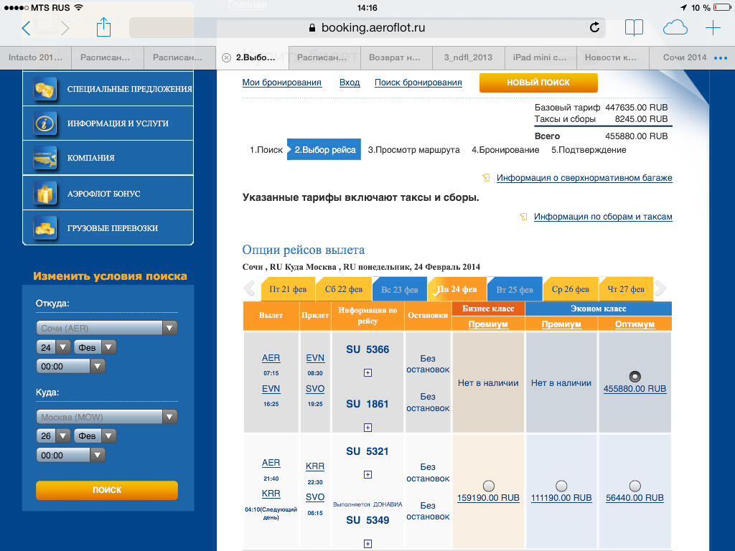Switch to Ср 26 фев date tab
Screen dimensions: 735x551
point(571,289)
